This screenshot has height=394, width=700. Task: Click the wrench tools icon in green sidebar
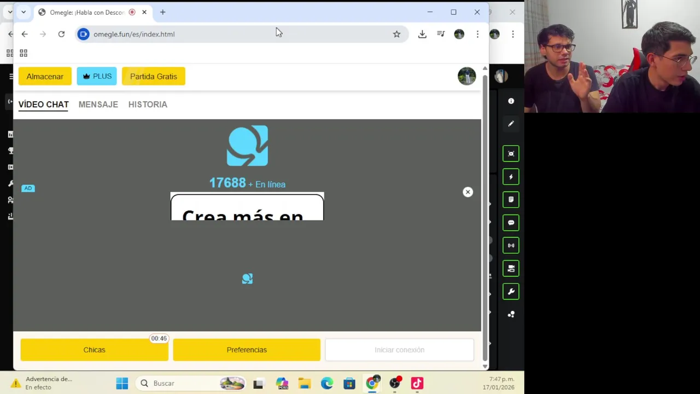(x=511, y=292)
